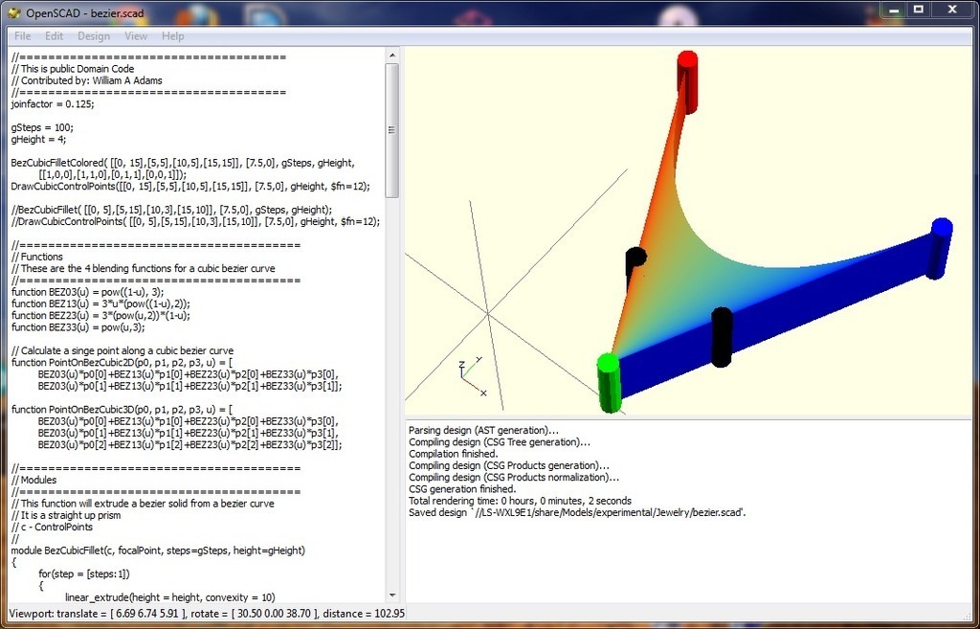The width and height of the screenshot is (980, 629).
Task: Click the editor scrollbar down arrow
Action: pyautogui.click(x=391, y=595)
